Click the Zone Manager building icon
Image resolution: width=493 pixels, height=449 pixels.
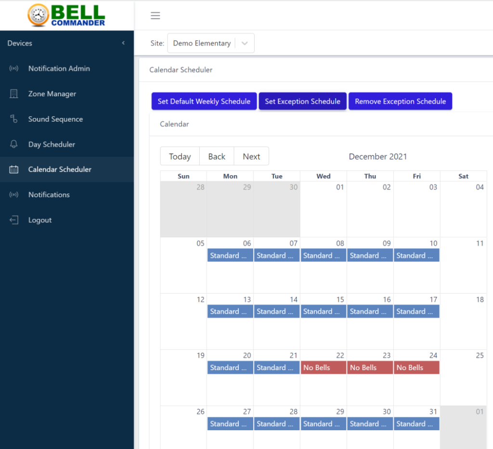[x=14, y=94]
